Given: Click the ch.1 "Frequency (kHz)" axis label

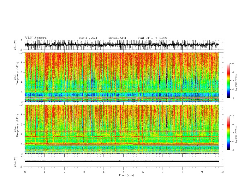Looking at the screenshot, I should pos(18,73).
